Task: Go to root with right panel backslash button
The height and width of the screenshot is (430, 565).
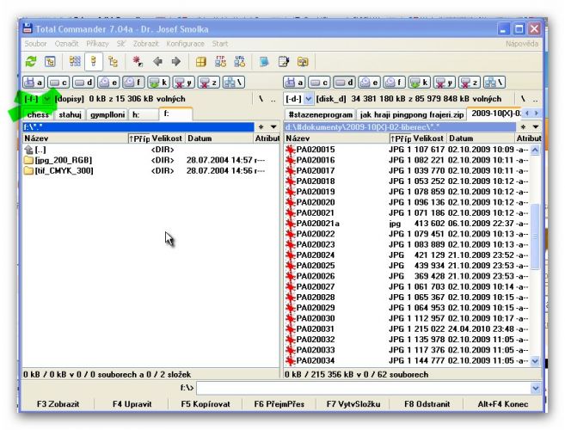Action: [x=523, y=99]
